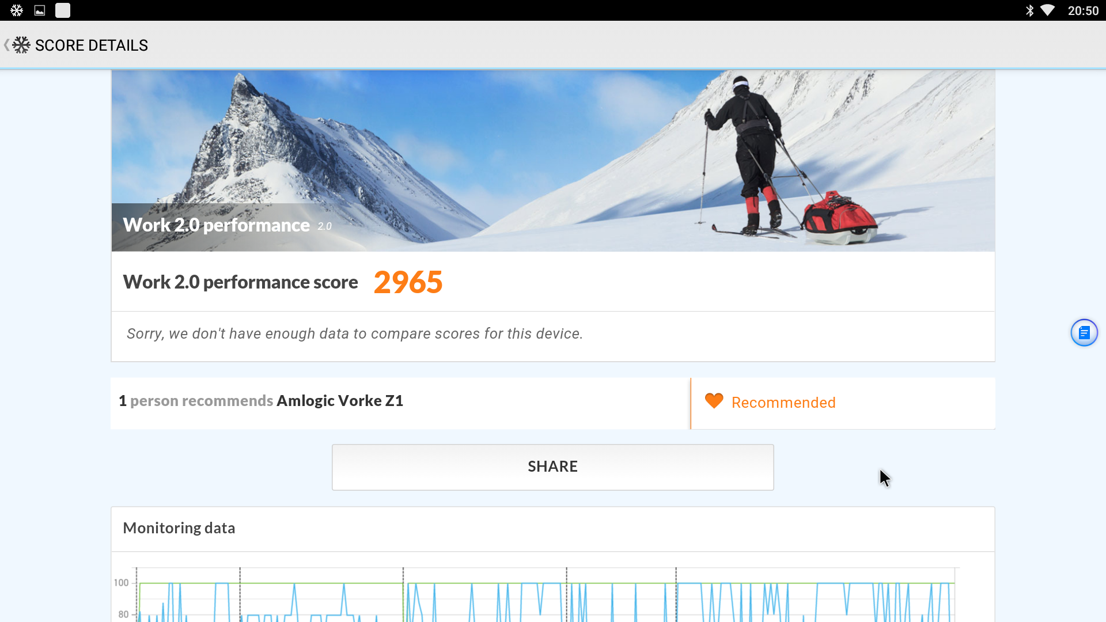Click the orange heart icon
Image resolution: width=1106 pixels, height=622 pixels.
(x=714, y=401)
